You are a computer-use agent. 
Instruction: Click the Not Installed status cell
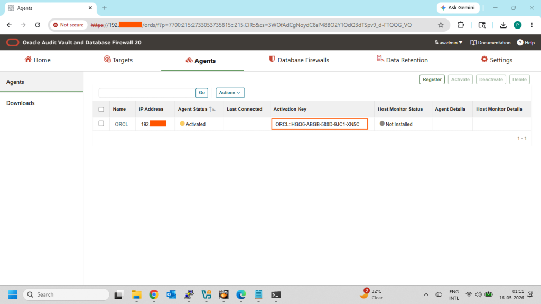click(x=396, y=124)
